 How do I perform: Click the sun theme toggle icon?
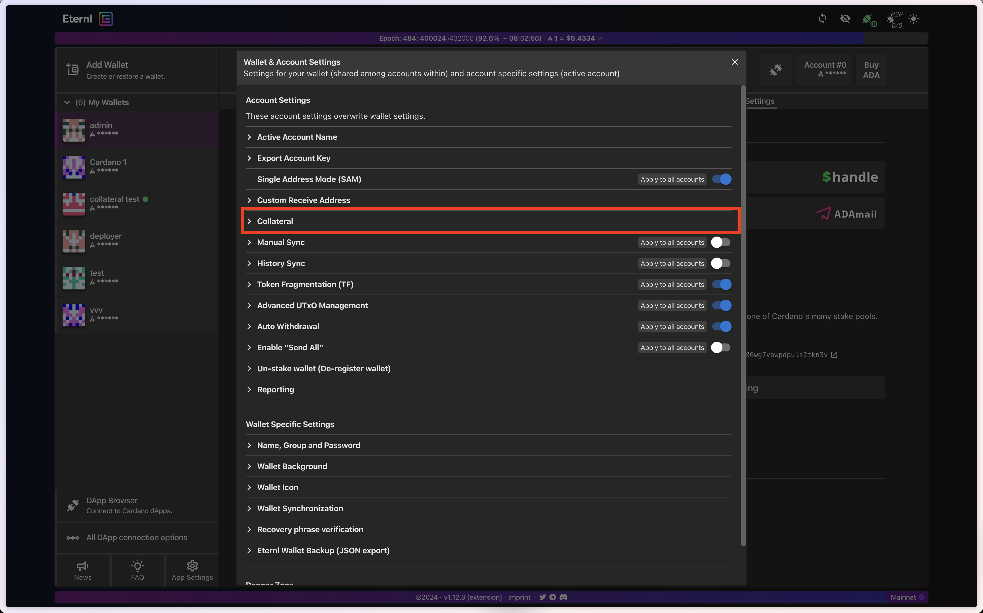(913, 19)
